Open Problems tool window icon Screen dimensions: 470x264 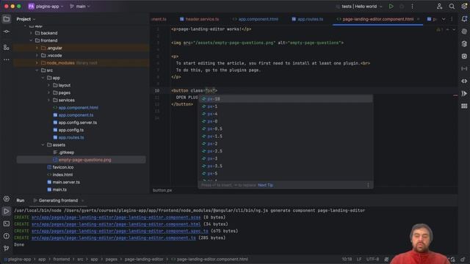(x=7, y=236)
